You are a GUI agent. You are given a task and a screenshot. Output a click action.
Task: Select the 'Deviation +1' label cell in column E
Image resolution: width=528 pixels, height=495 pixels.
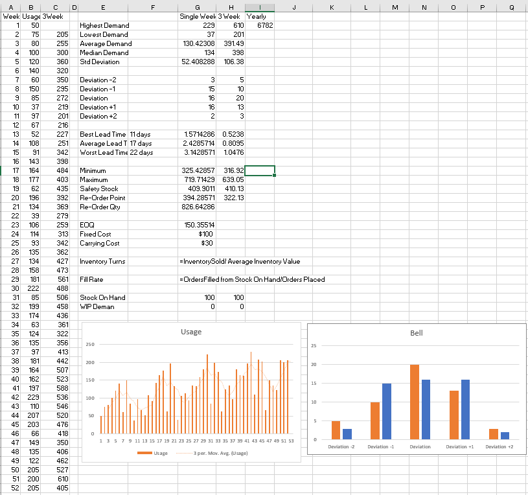pyautogui.click(x=103, y=107)
